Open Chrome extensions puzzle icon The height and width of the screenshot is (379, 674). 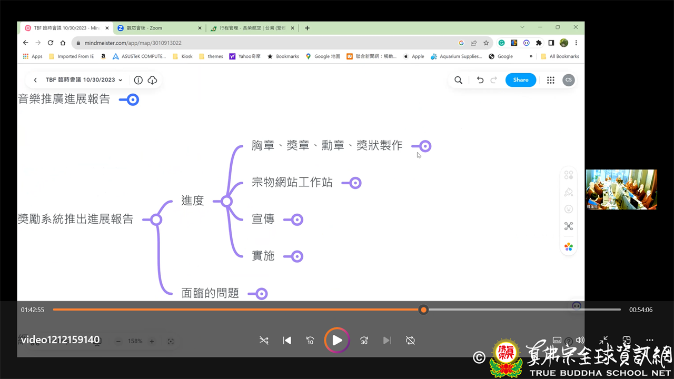coord(539,43)
